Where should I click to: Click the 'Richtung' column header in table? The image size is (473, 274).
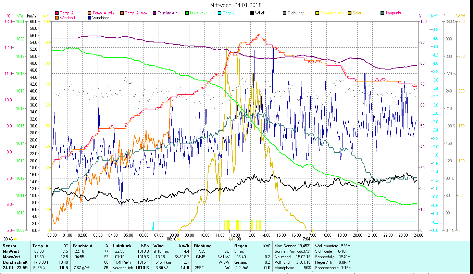pyautogui.click(x=203, y=246)
